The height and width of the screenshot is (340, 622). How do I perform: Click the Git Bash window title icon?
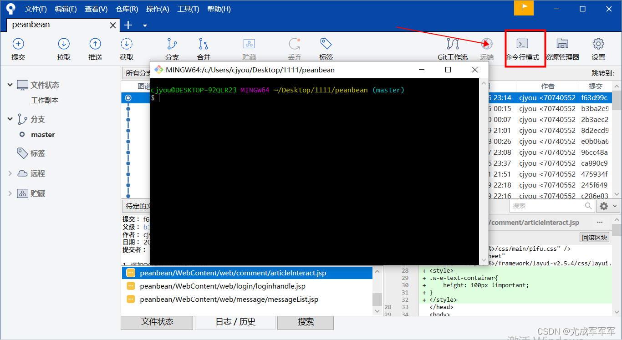pyautogui.click(x=158, y=70)
